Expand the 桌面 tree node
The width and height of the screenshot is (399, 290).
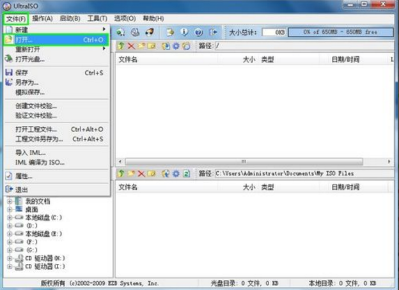pyautogui.click(x=10, y=210)
